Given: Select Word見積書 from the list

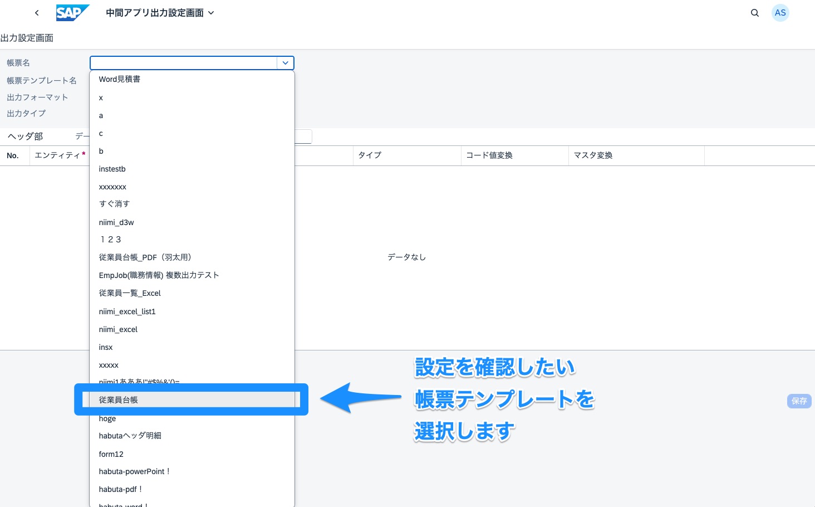Looking at the screenshot, I should [x=192, y=79].
